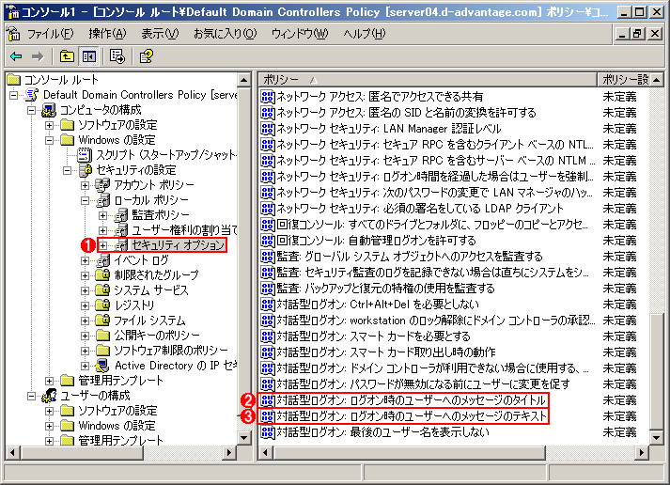Click the Back arrow toolbar icon
This screenshot has height=485, width=670.
tap(16, 56)
